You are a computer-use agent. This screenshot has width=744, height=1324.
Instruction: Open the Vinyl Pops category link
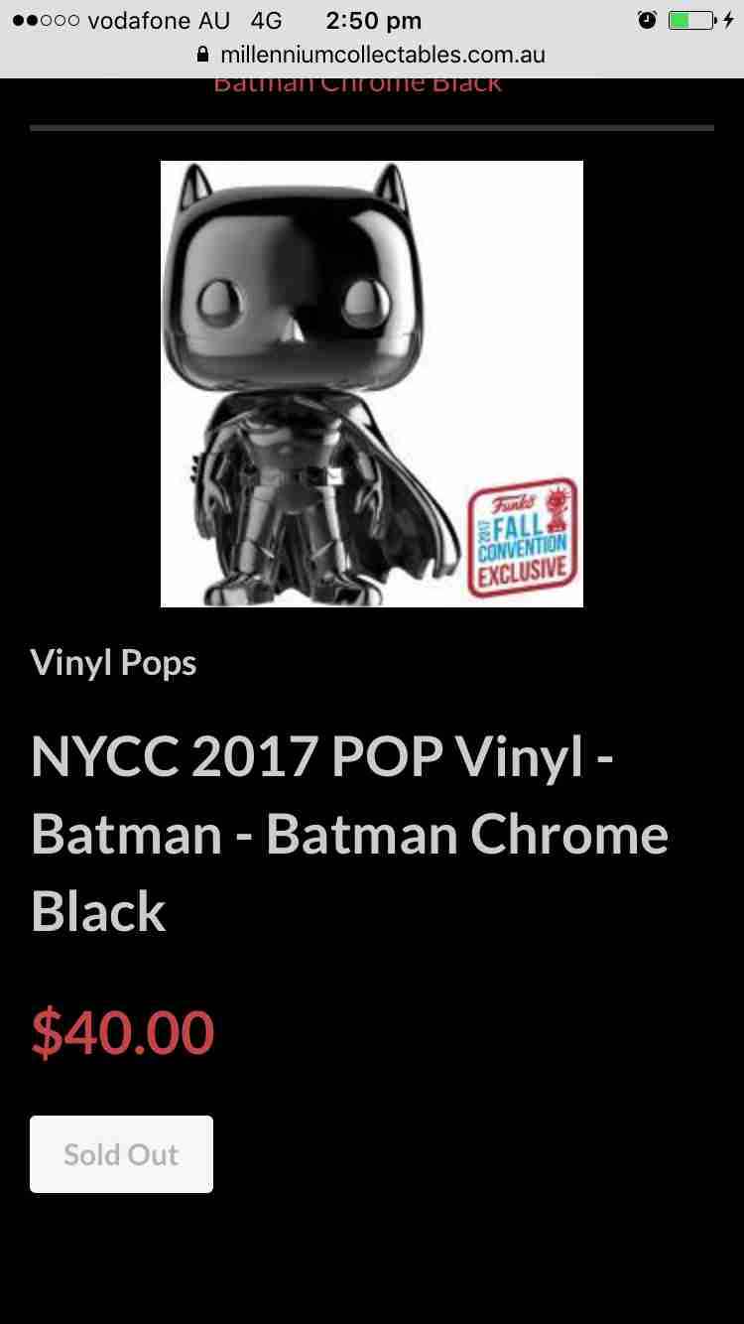click(x=113, y=663)
